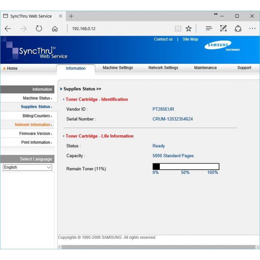Image resolution: width=260 pixels, height=260 pixels.
Task: Click the browser back arrow
Action: [x=8, y=29]
